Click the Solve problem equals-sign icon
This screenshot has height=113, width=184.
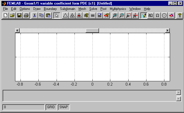(x=93, y=15)
